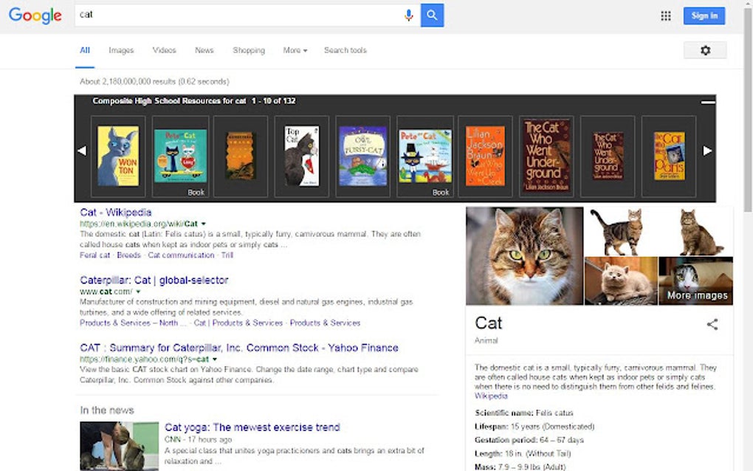Open Wikipedia link in knowledge panel
Viewport: 753px width, 471px height.
pos(491,396)
